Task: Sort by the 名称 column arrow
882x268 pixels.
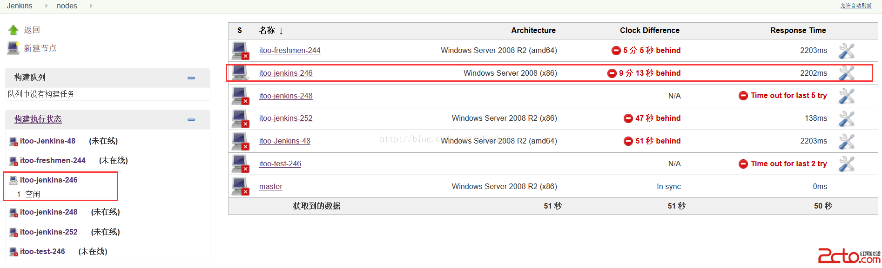Action: click(281, 31)
